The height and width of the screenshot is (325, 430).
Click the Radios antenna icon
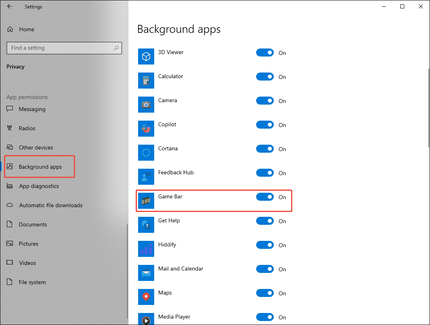click(10, 128)
